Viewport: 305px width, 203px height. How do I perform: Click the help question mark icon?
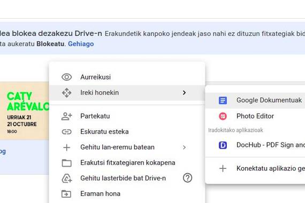click(187, 178)
